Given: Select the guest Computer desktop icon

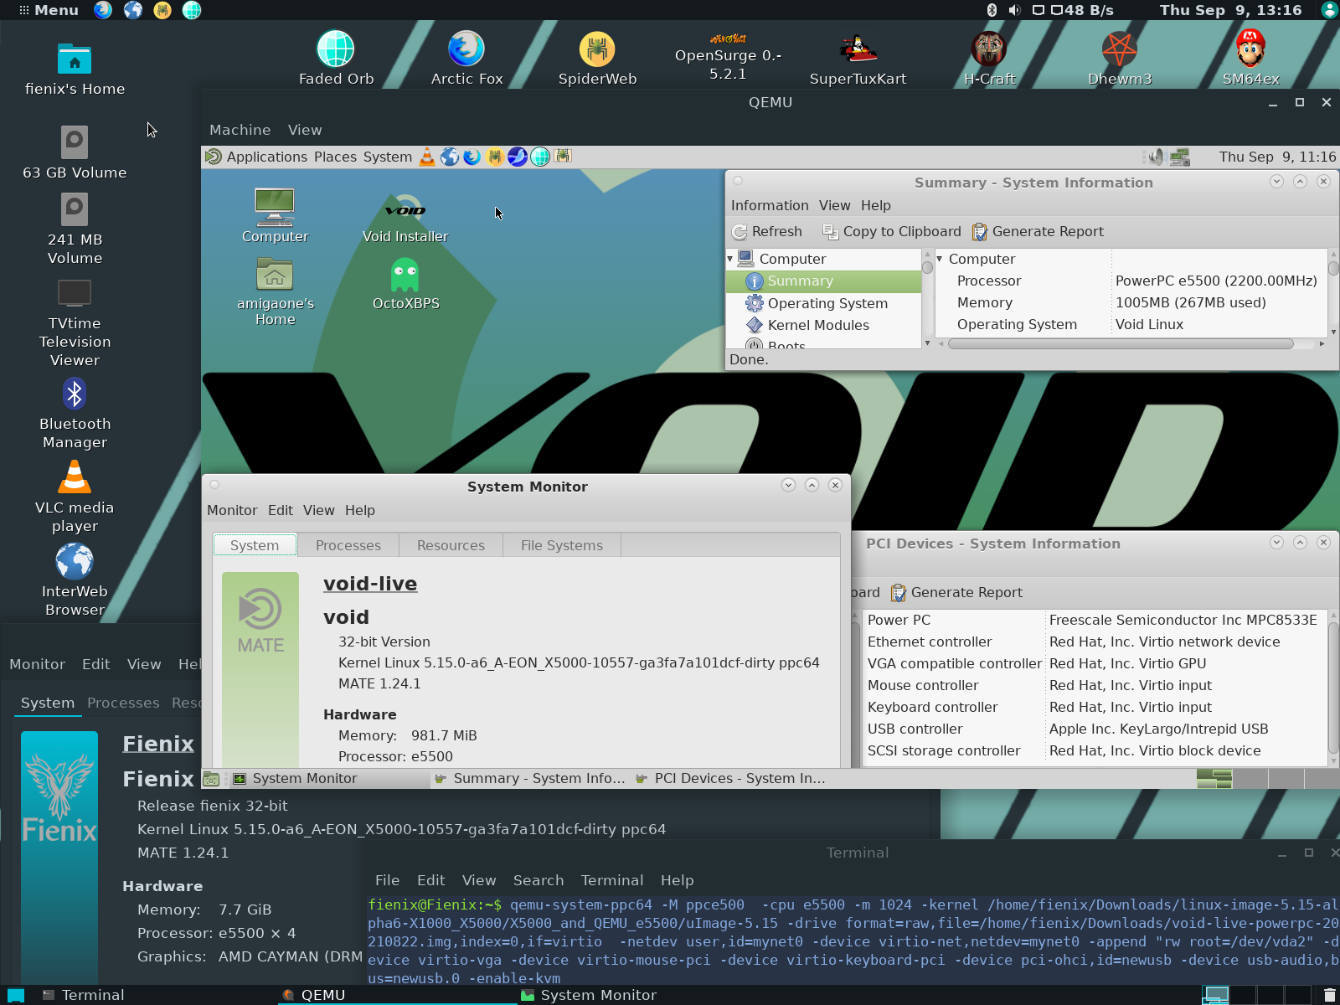Looking at the screenshot, I should coord(275,215).
